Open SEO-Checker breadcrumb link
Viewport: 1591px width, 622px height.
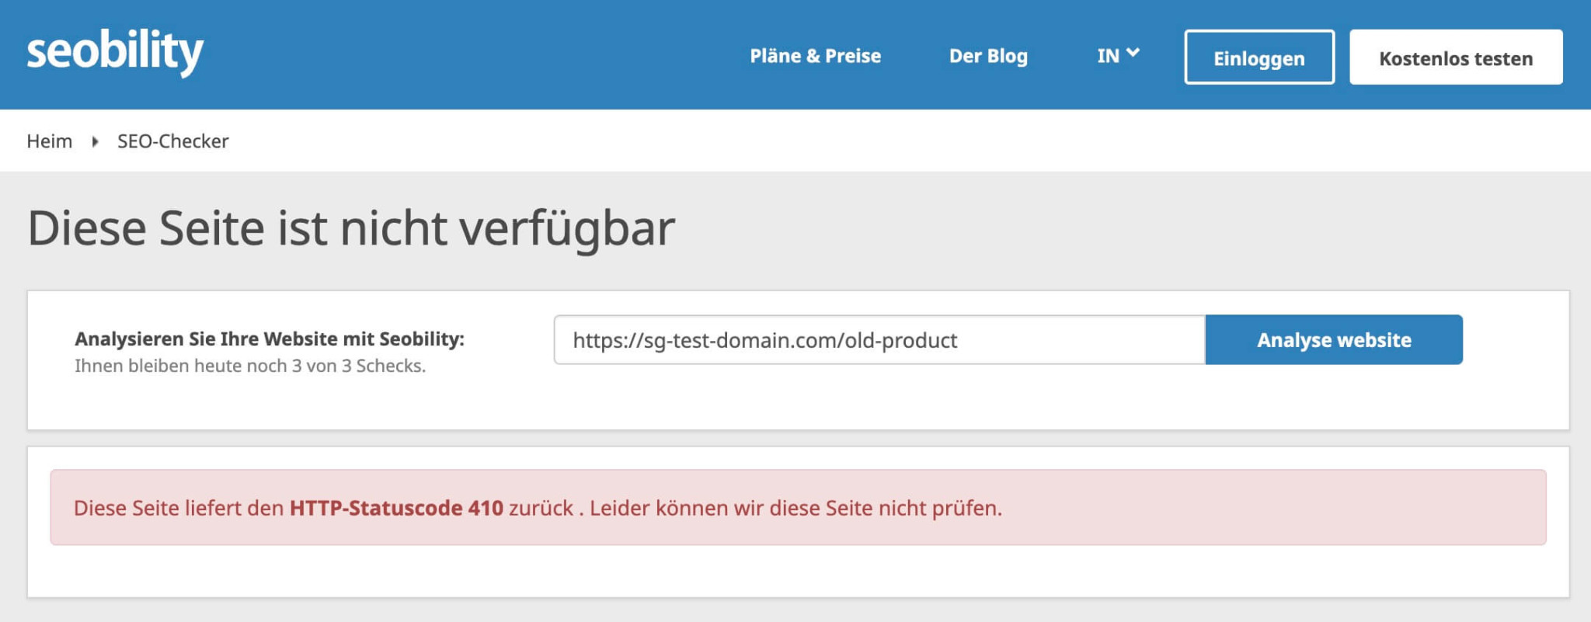click(173, 141)
